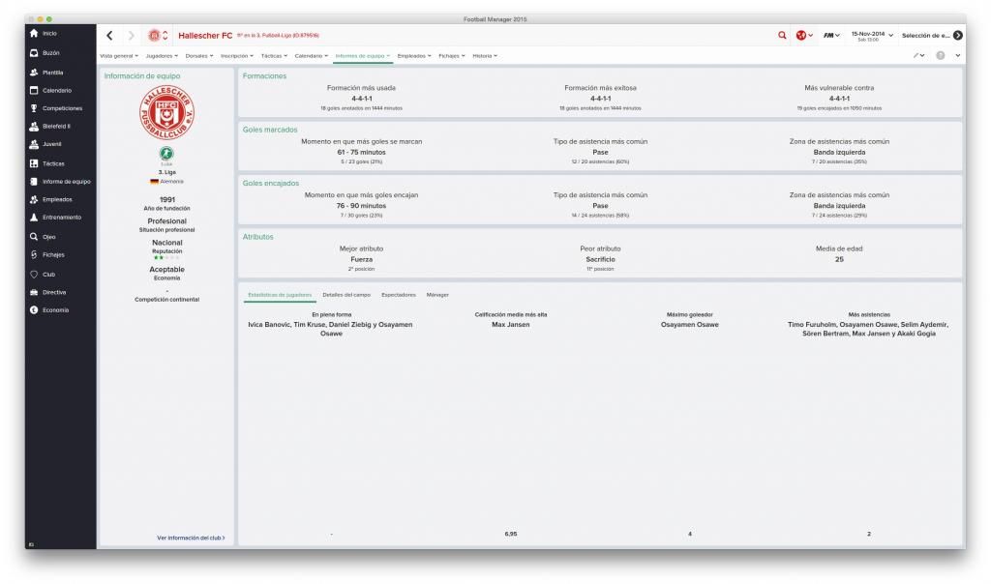Click the Alemania flag icon
Image resolution: width=991 pixels, height=584 pixels.
click(x=154, y=181)
